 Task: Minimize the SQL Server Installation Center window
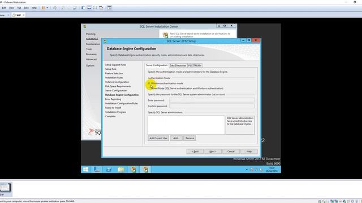click(x=219, y=26)
